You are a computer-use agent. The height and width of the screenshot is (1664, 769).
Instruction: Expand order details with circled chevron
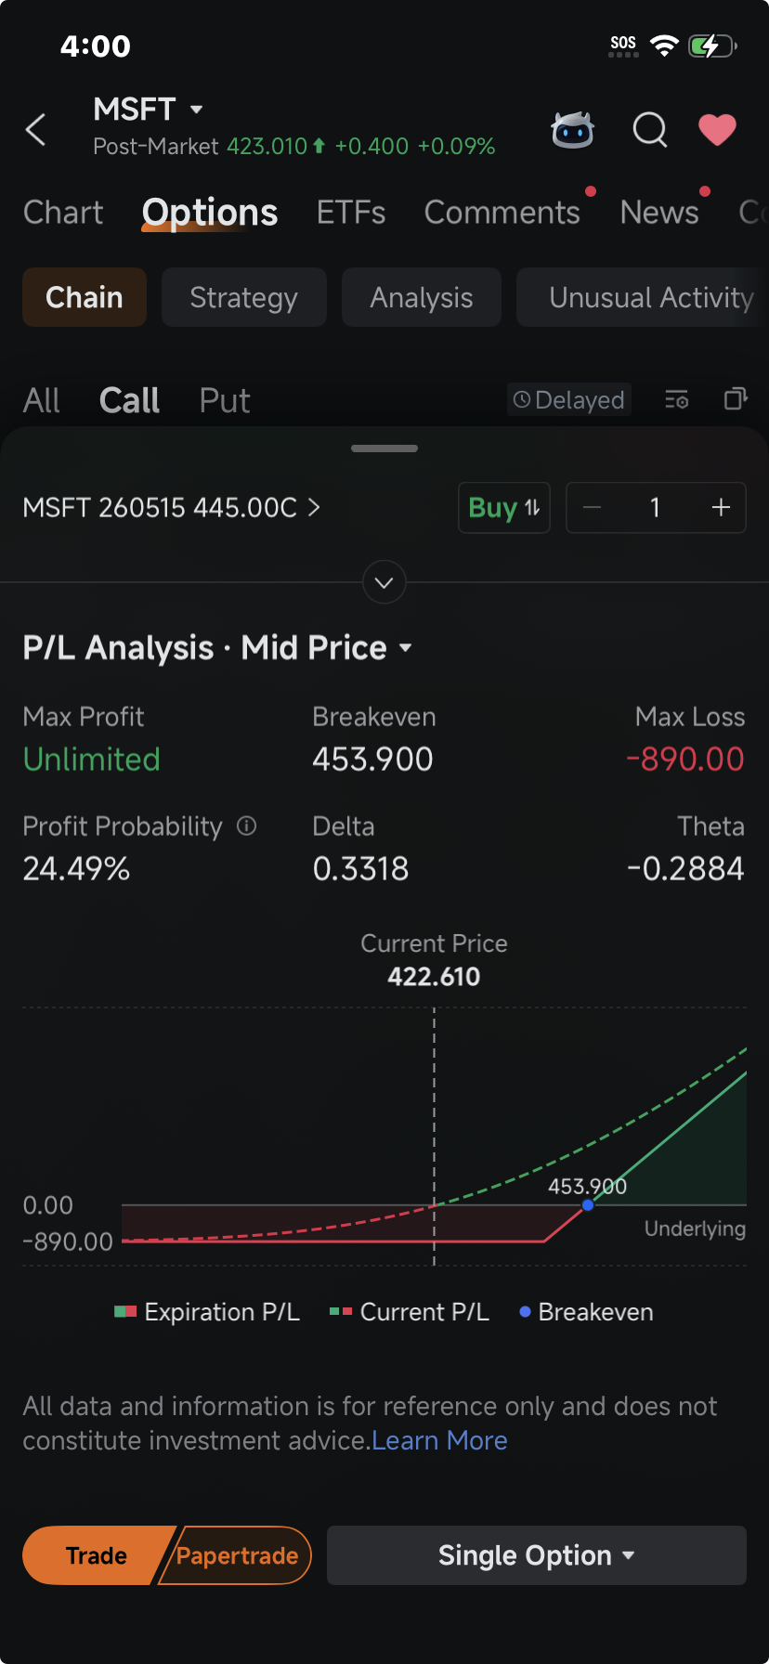coord(384,582)
